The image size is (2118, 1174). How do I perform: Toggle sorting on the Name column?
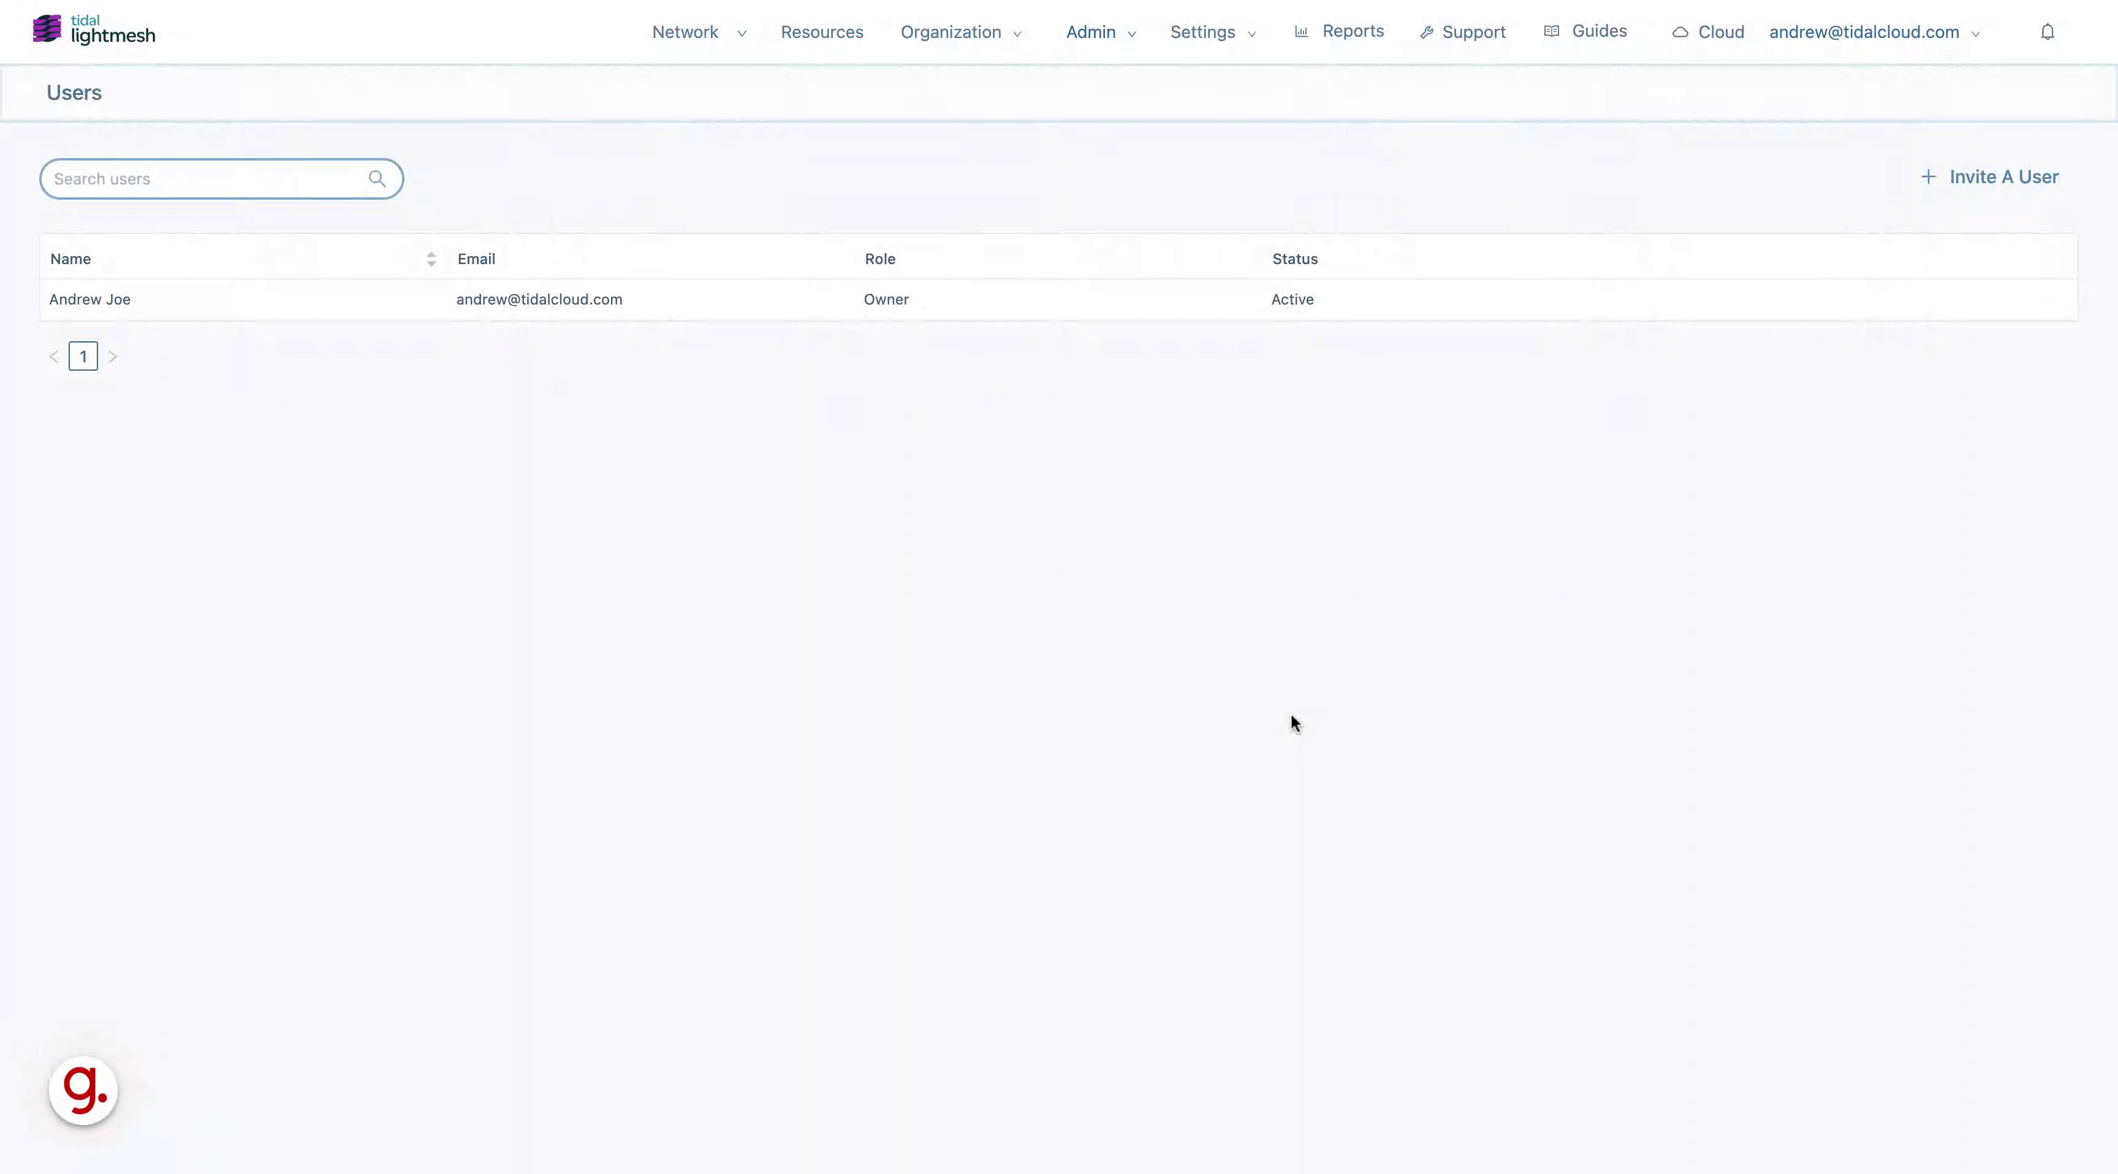point(431,258)
